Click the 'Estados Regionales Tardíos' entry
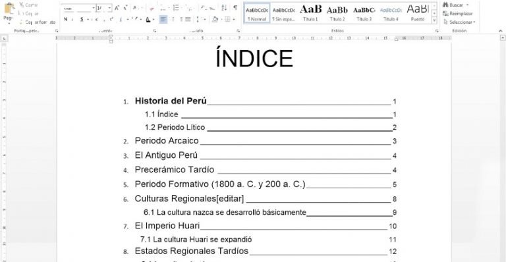This screenshot has width=506, height=262. (x=191, y=251)
